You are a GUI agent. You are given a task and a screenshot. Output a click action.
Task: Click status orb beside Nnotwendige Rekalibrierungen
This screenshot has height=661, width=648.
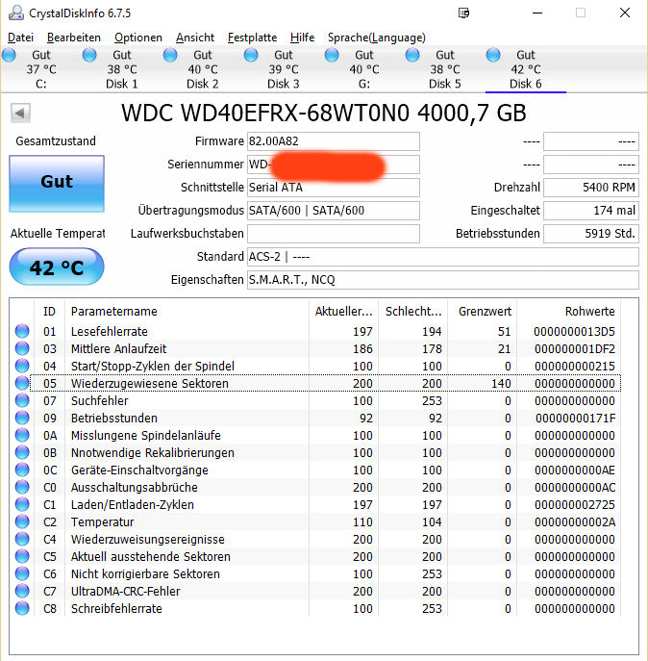[22, 452]
